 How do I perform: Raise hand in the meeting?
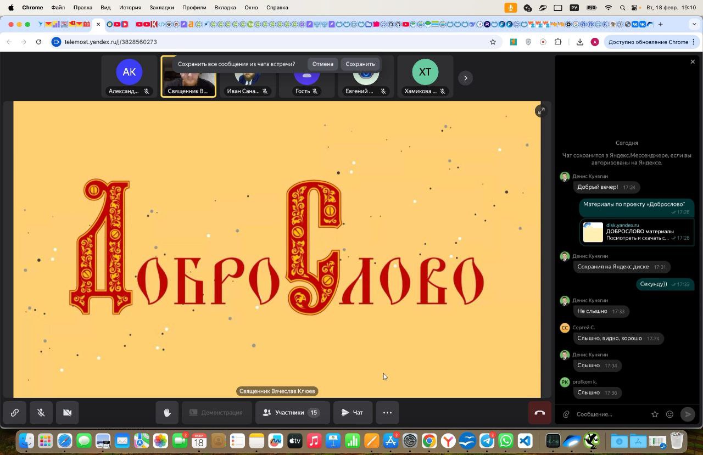pyautogui.click(x=167, y=413)
